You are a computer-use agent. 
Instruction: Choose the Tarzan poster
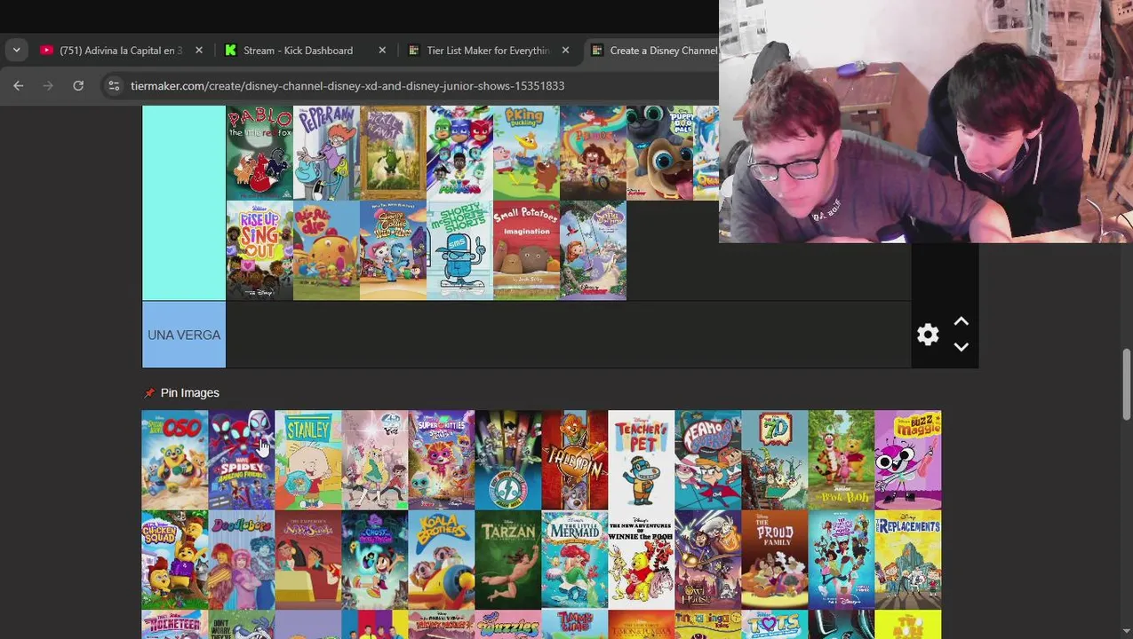[508, 559]
